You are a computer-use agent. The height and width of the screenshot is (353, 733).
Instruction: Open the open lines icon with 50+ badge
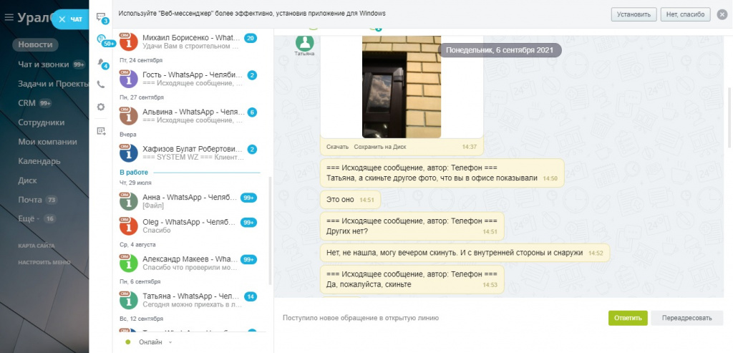[x=101, y=39]
